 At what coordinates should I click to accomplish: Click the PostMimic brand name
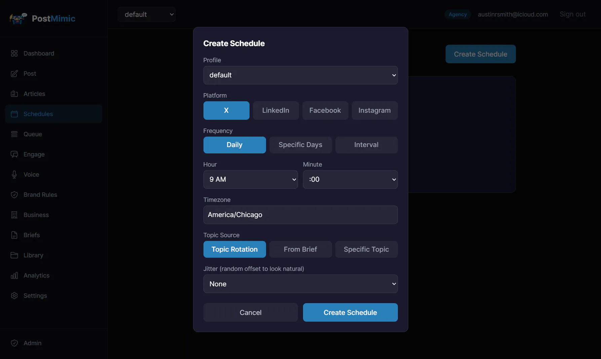click(53, 19)
